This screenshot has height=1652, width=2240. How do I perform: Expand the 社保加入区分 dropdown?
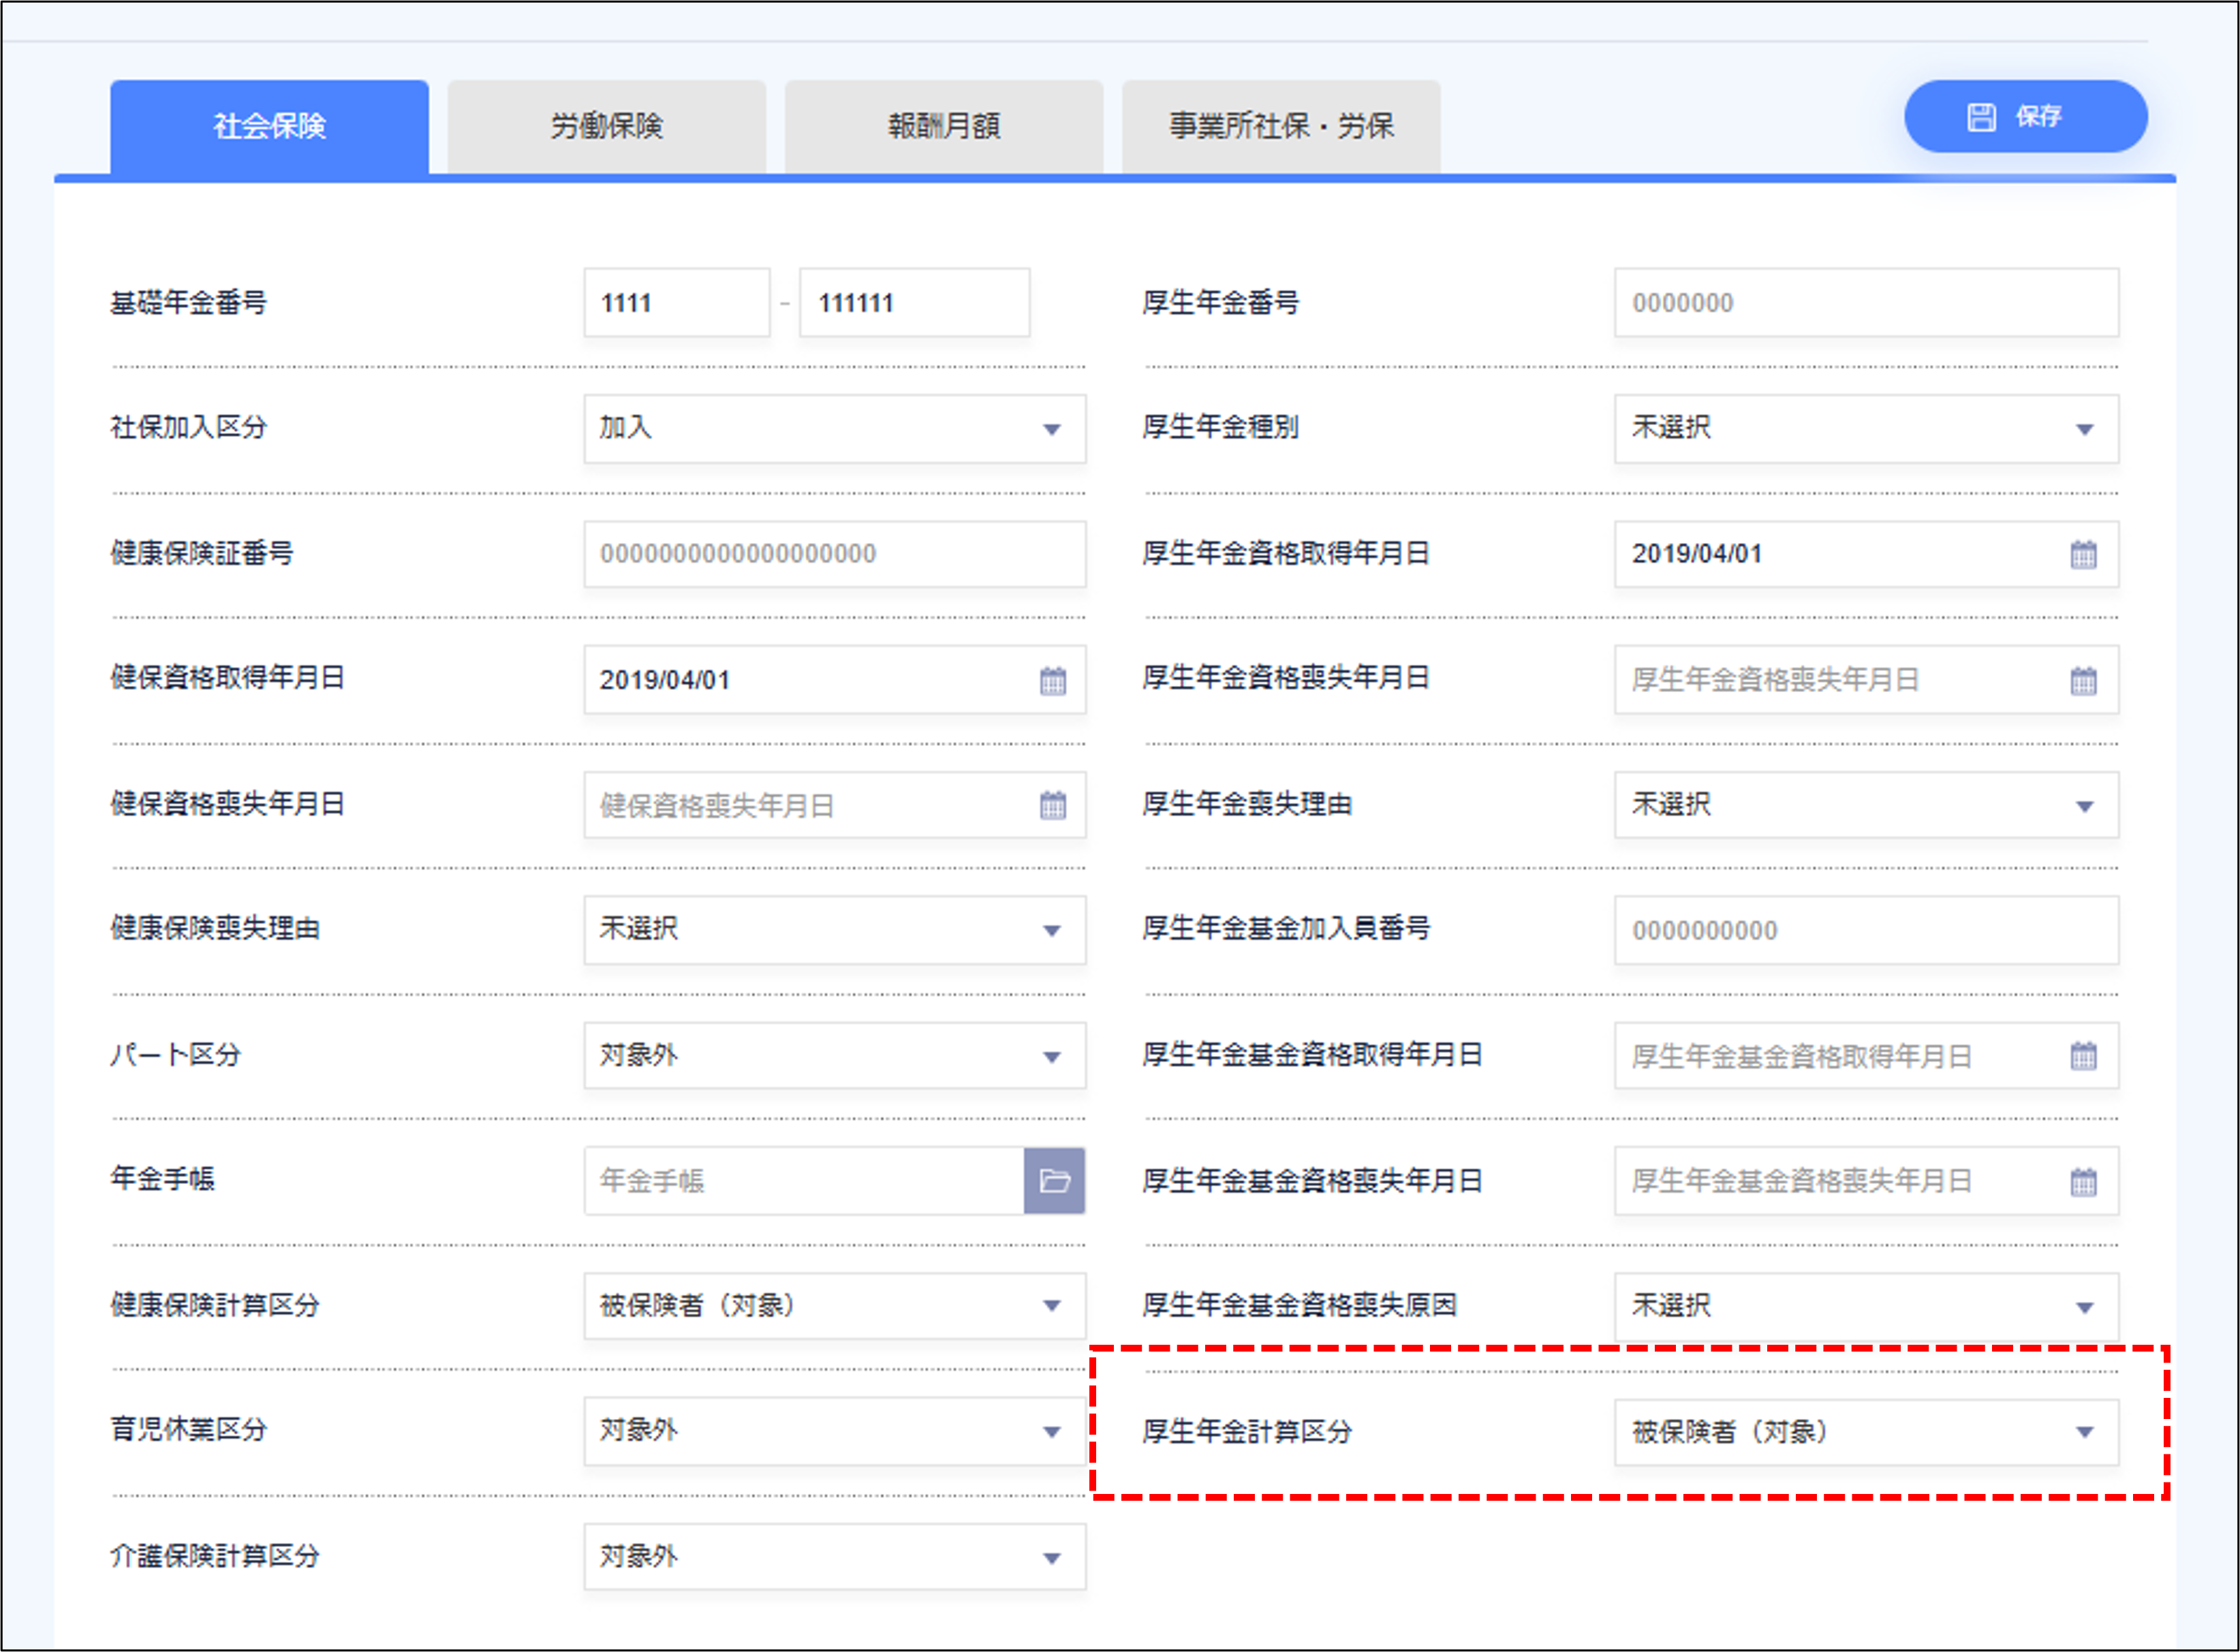point(834,429)
